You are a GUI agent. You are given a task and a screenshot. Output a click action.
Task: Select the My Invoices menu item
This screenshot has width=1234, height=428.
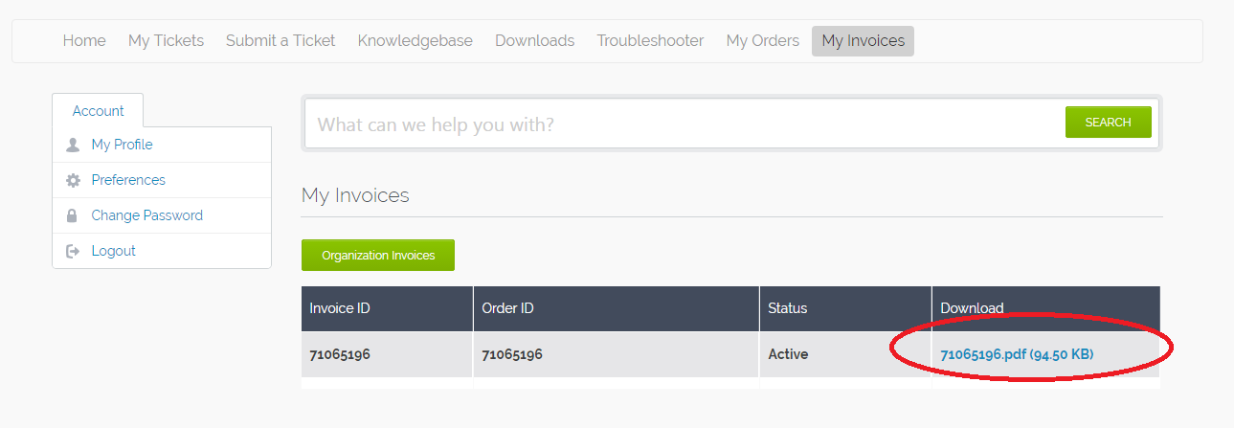[863, 41]
